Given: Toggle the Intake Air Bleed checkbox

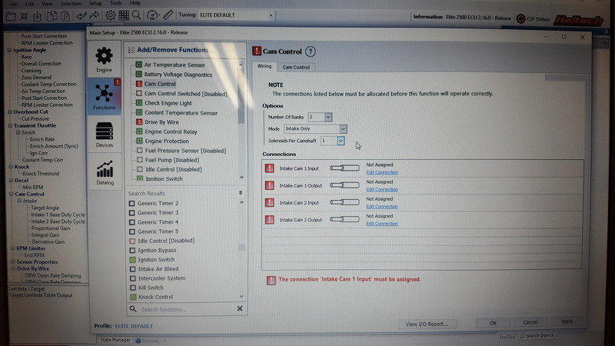Looking at the screenshot, I should (132, 269).
